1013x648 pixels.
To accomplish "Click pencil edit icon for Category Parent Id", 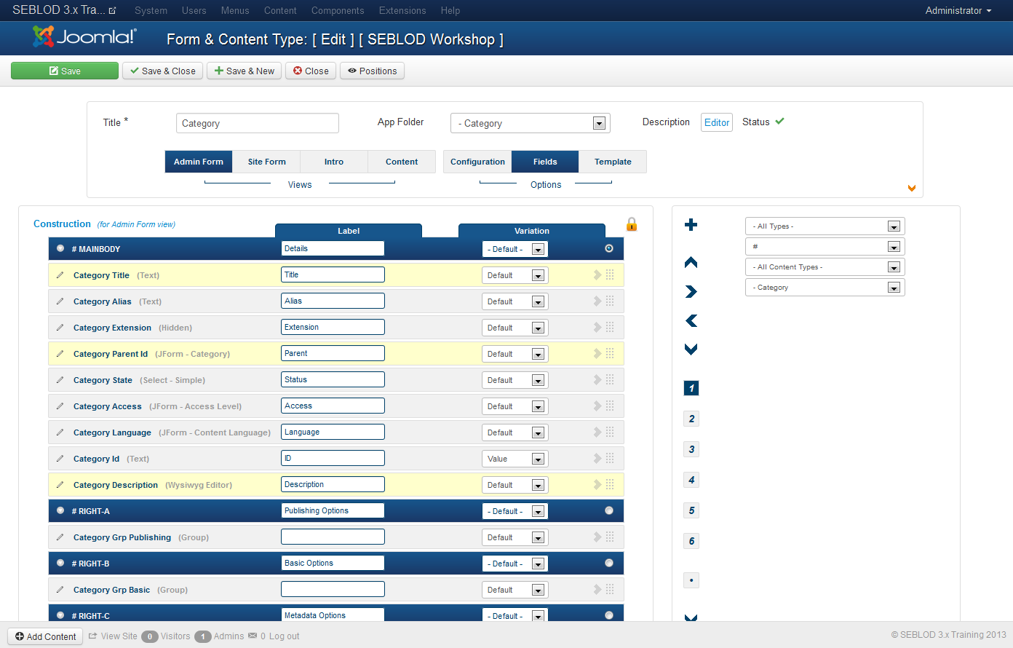I will (60, 354).
